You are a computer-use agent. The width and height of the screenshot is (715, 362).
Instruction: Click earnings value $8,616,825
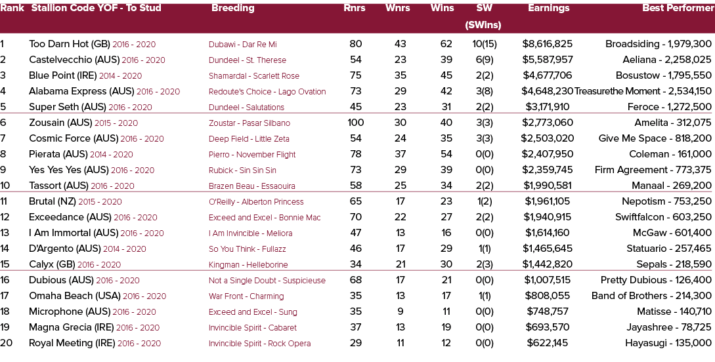click(547, 44)
